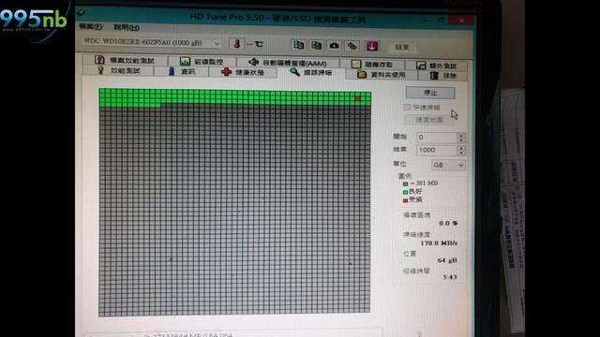Click the 停止 stop button
This screenshot has height=337, width=600.
[430, 93]
